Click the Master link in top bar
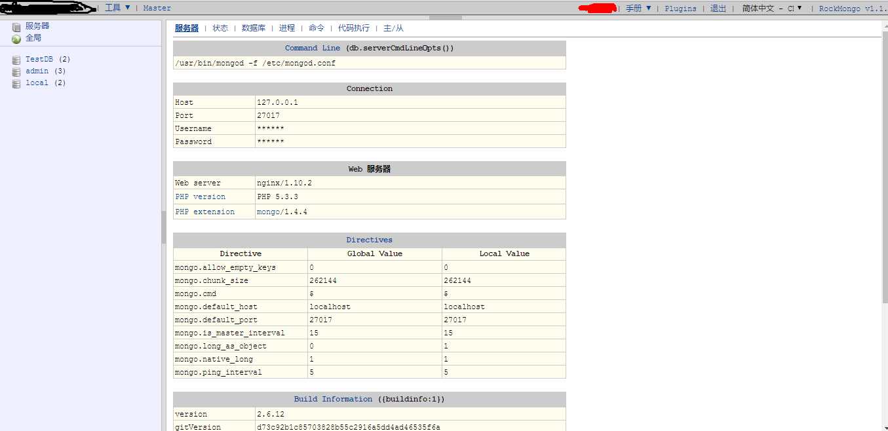 (x=157, y=8)
